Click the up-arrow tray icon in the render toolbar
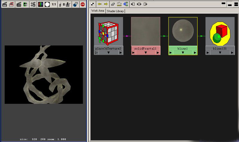This screenshot has width=239, height=142. [x=68, y=4]
